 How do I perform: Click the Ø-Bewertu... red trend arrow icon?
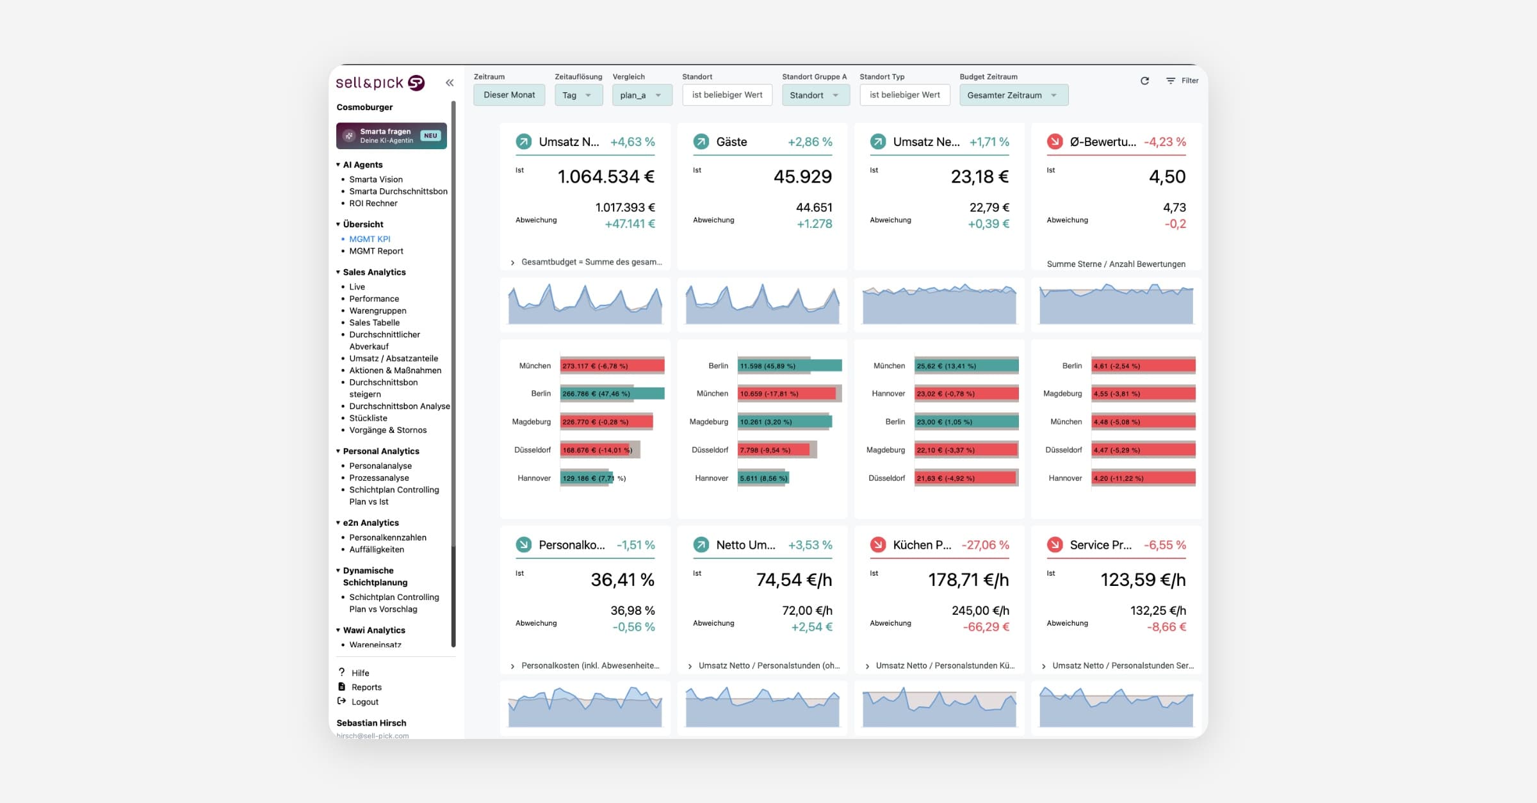click(x=1055, y=142)
